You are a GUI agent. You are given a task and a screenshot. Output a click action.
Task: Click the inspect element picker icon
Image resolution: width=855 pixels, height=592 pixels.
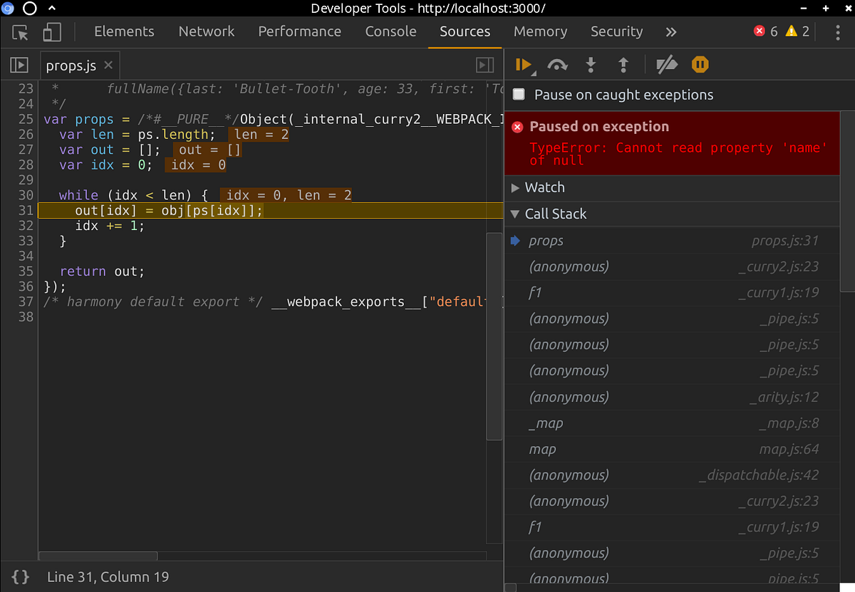pyautogui.click(x=21, y=32)
